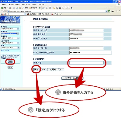Screen dimensions: 121x118
Task: Click the Google toolbar highlighter pen icon
Action: click(x=61, y=14)
